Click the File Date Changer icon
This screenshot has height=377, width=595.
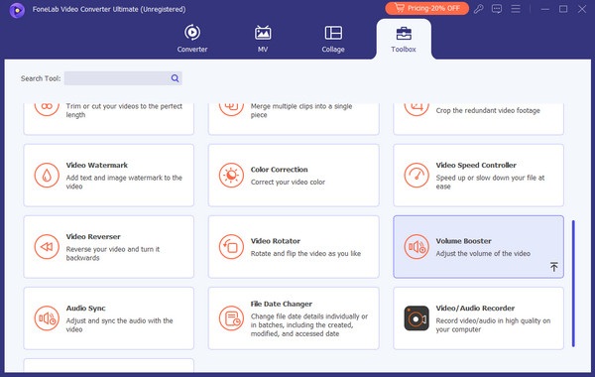pos(231,318)
